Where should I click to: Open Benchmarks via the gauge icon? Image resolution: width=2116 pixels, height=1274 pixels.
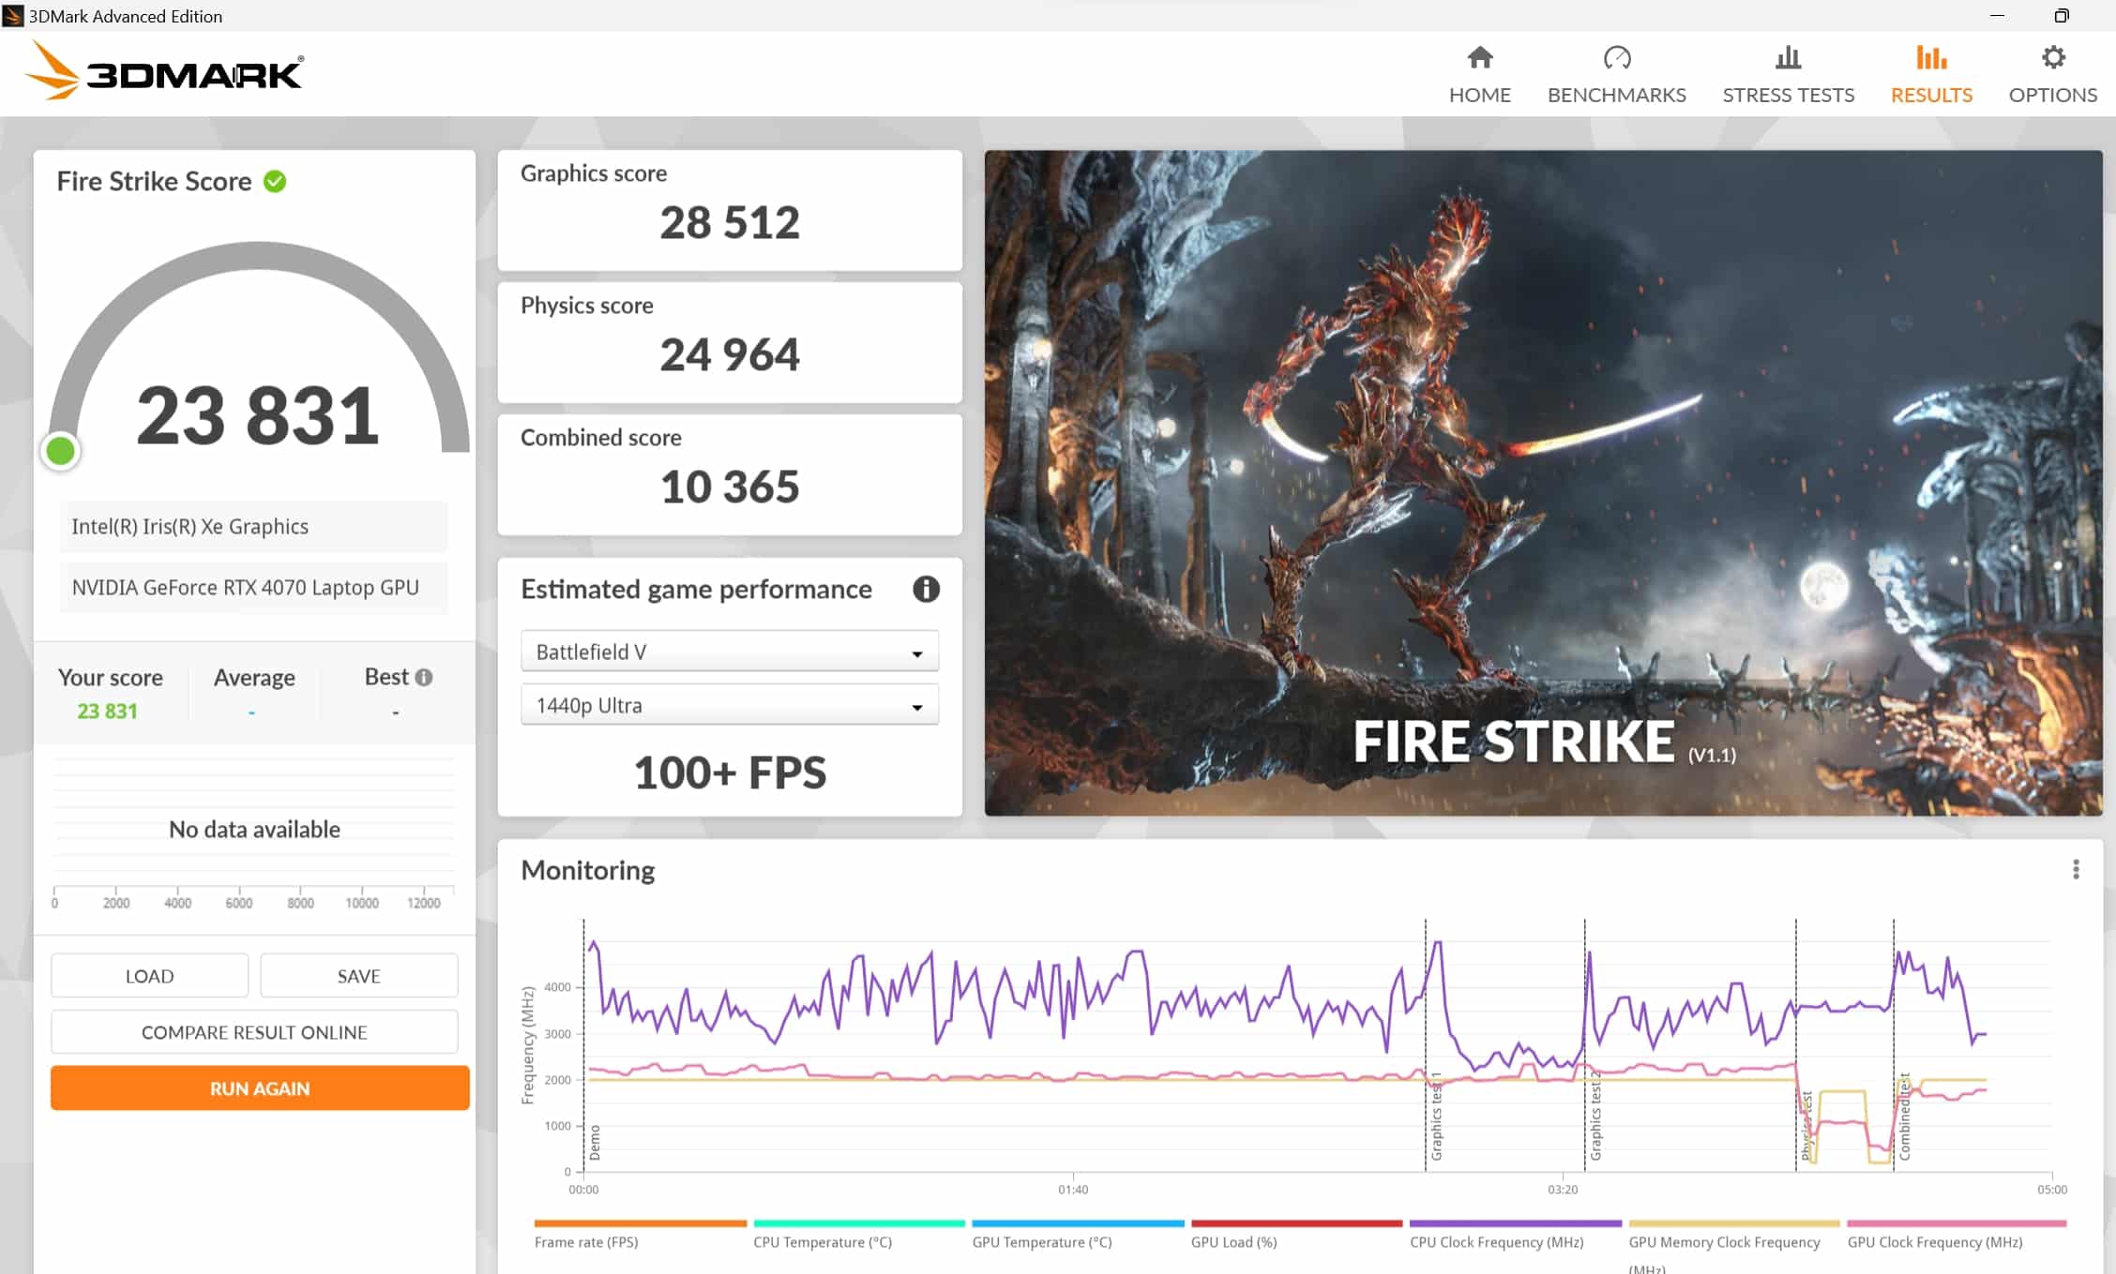[1616, 58]
